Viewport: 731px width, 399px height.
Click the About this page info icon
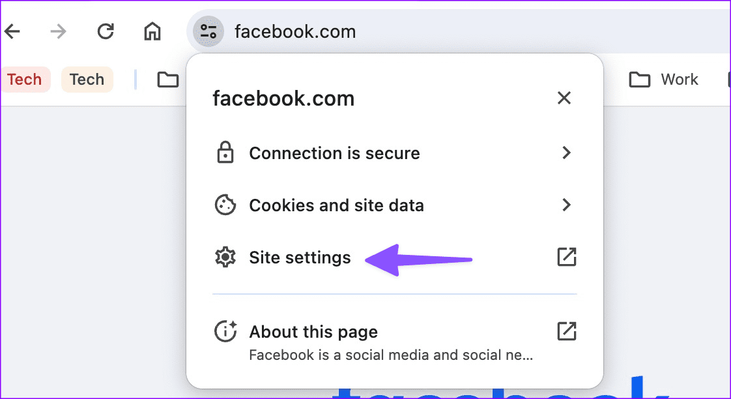(x=225, y=331)
